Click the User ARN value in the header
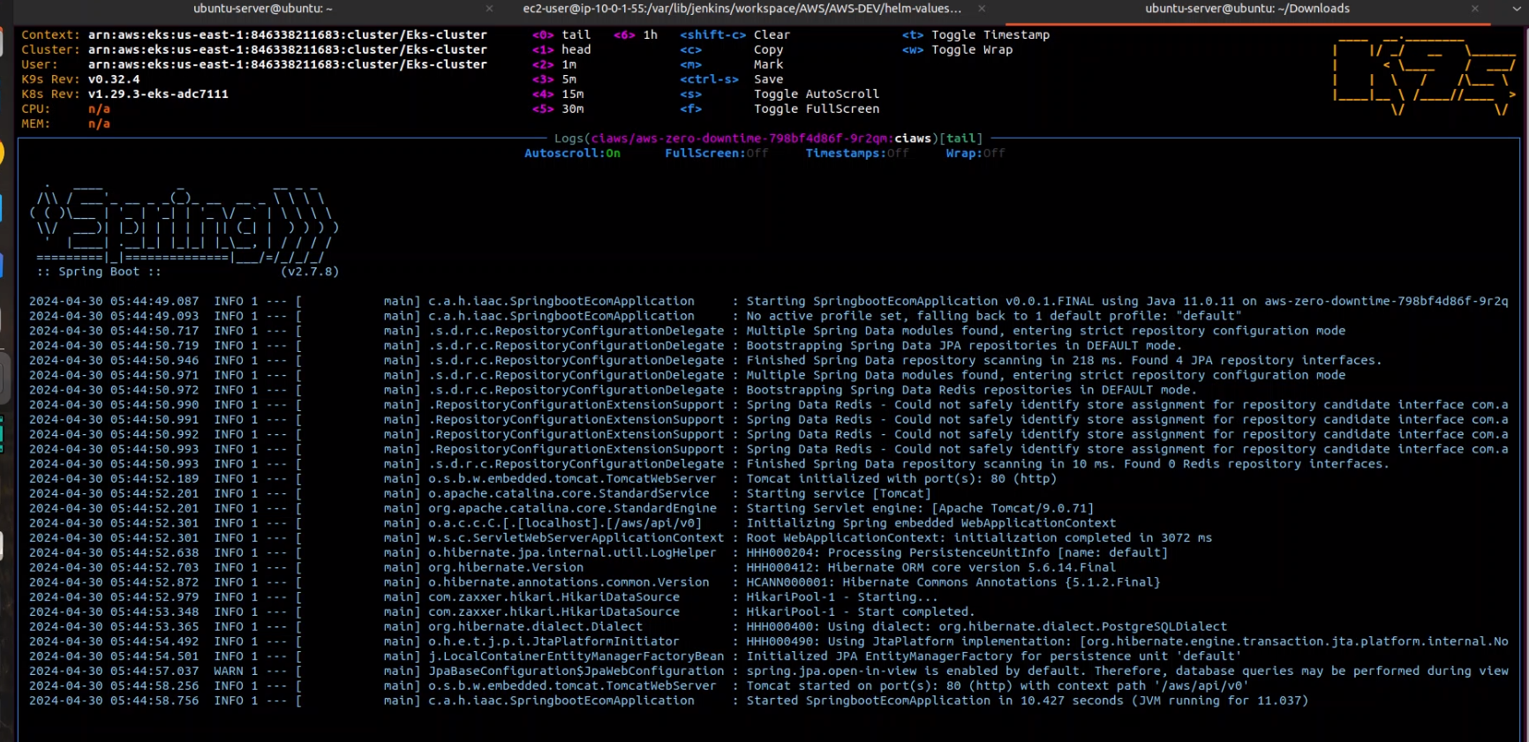Viewport: 1529px width, 742px height. click(287, 65)
